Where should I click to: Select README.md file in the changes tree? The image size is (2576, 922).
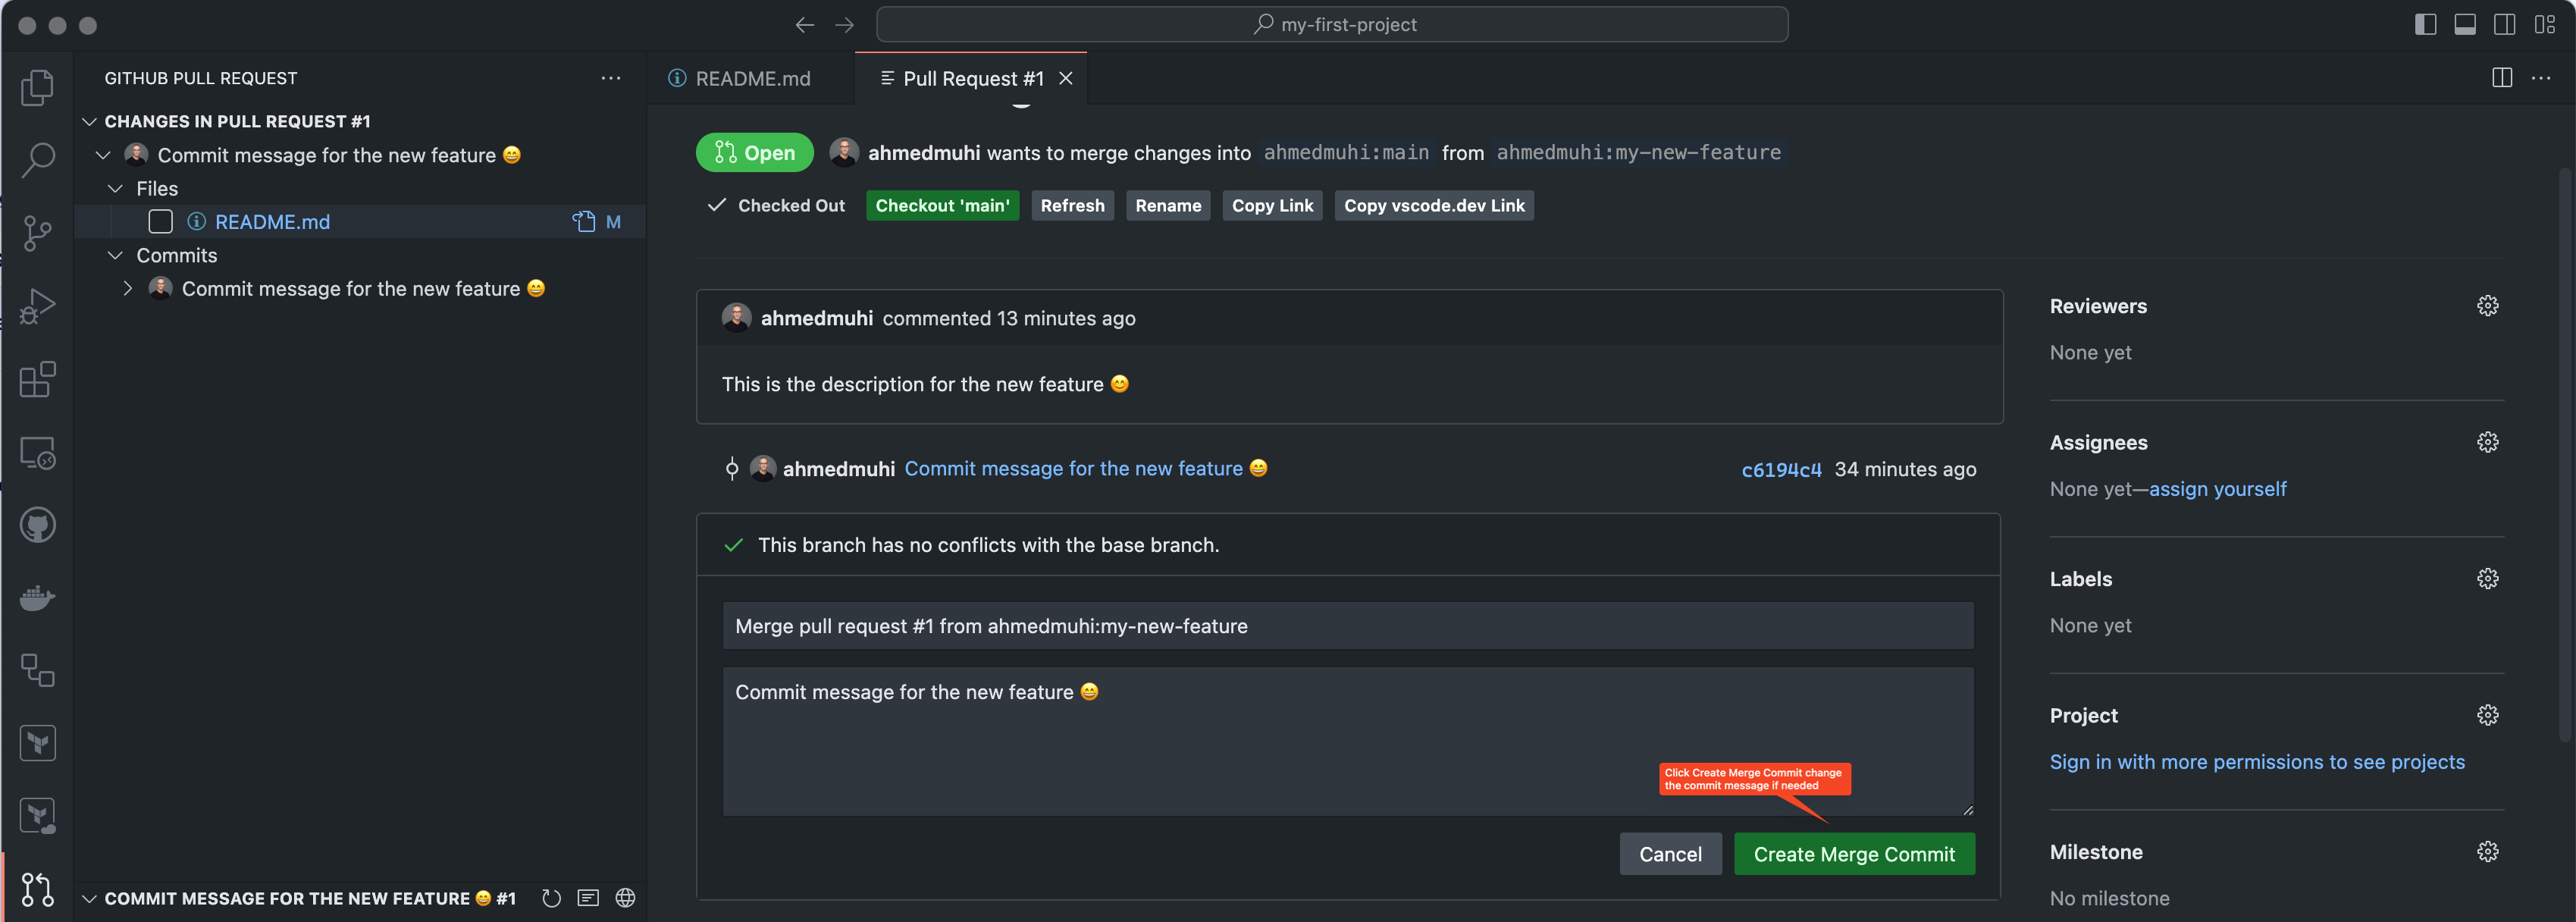coord(272,222)
